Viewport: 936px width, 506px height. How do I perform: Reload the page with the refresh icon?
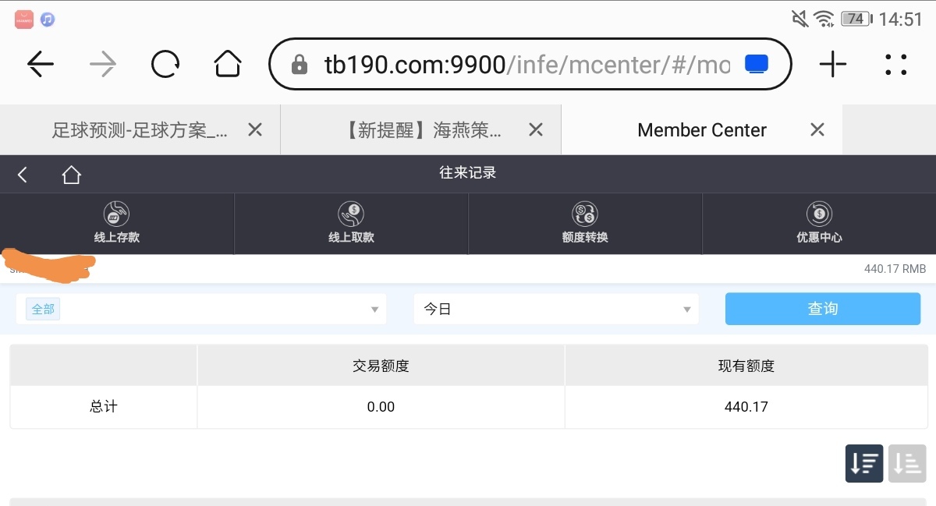point(165,65)
